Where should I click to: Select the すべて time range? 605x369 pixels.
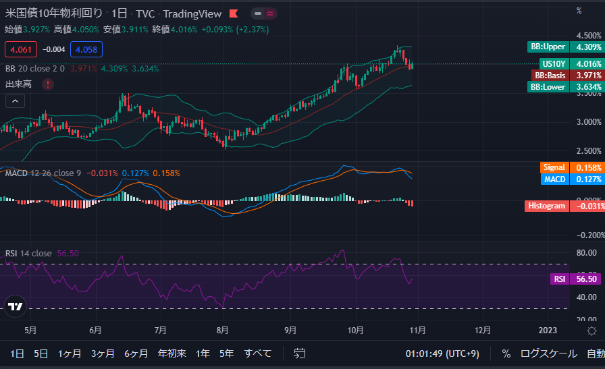tap(258, 353)
